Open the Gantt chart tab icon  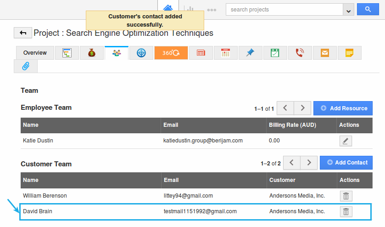[x=67, y=53]
